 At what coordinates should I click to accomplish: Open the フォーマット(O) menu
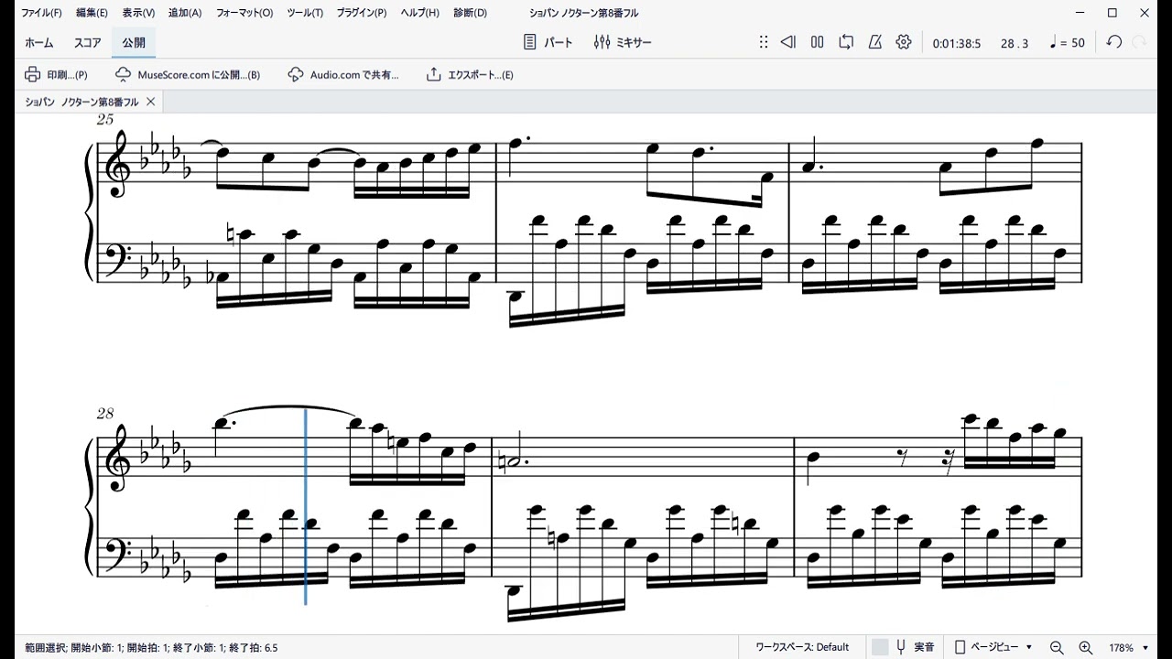click(x=244, y=13)
